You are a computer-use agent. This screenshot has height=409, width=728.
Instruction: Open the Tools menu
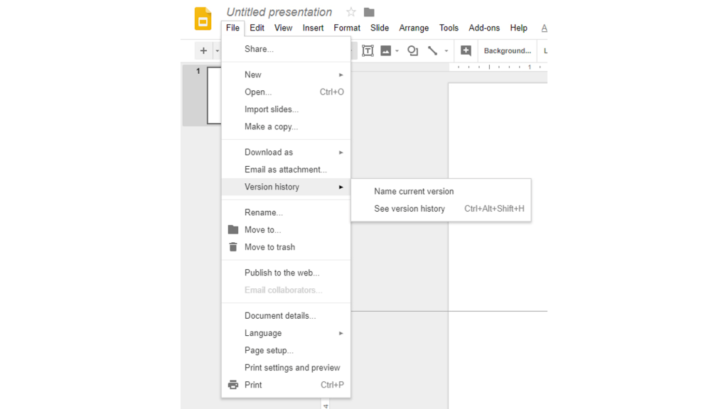tap(449, 28)
